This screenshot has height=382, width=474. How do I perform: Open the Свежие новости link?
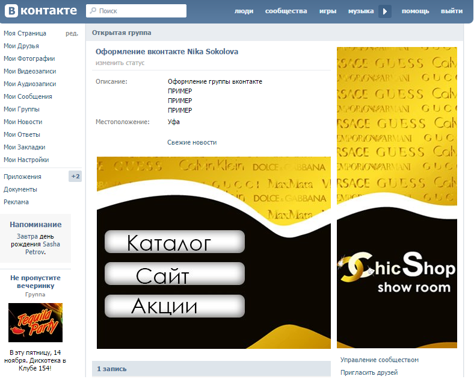[192, 143]
